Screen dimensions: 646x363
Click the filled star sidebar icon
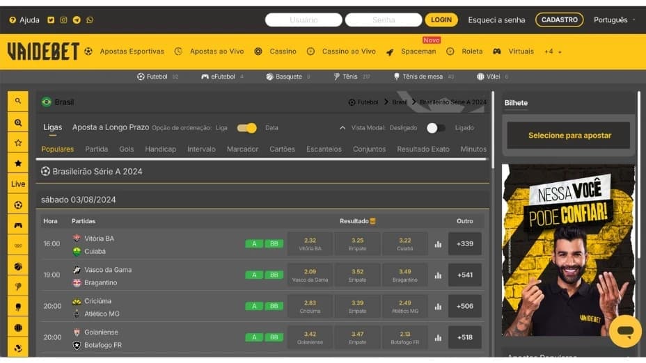(17, 163)
